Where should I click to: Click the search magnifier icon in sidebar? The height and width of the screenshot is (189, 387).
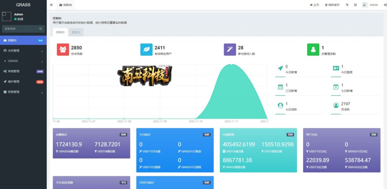[x=41, y=29]
